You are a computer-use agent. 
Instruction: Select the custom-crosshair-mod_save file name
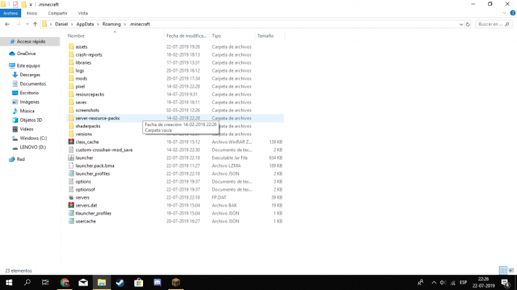click(104, 150)
